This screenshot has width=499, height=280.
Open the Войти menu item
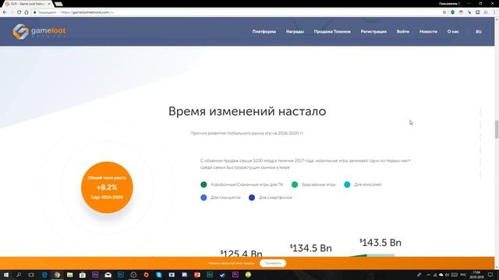point(403,31)
